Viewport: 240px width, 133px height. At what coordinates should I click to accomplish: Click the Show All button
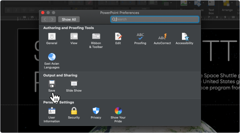tap(69, 19)
